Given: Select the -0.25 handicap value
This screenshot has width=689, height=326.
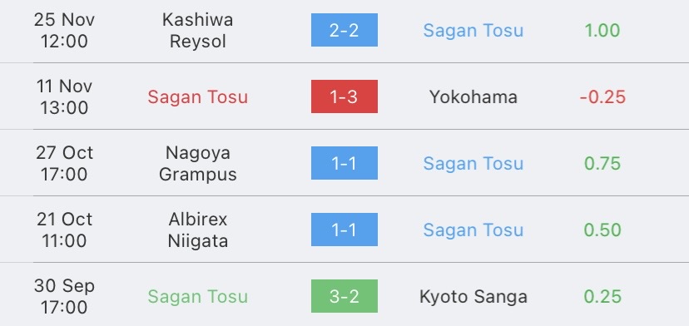Looking at the screenshot, I should pyautogui.click(x=602, y=97).
